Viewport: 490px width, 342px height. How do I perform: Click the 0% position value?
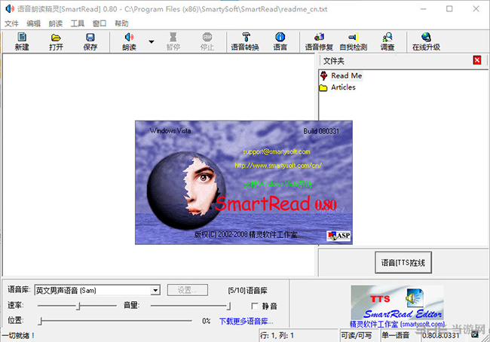pos(207,321)
